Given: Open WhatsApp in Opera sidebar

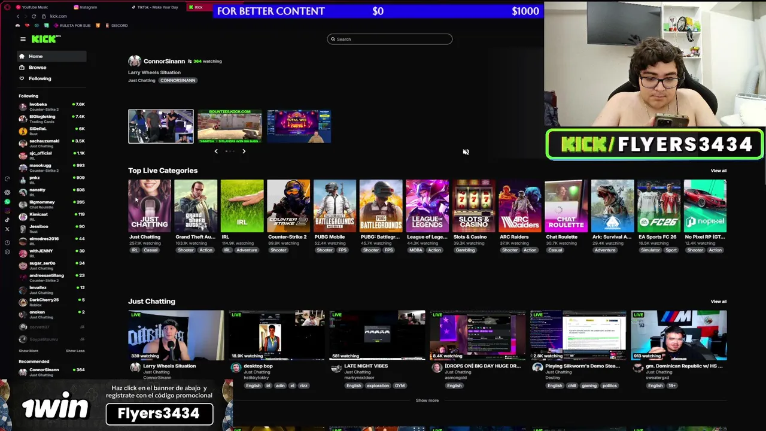Looking at the screenshot, I should pyautogui.click(x=7, y=202).
